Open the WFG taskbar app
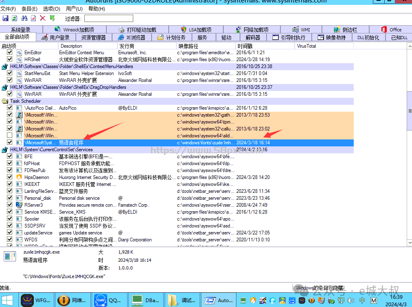This screenshot has height=307, width=412. click(x=37, y=300)
